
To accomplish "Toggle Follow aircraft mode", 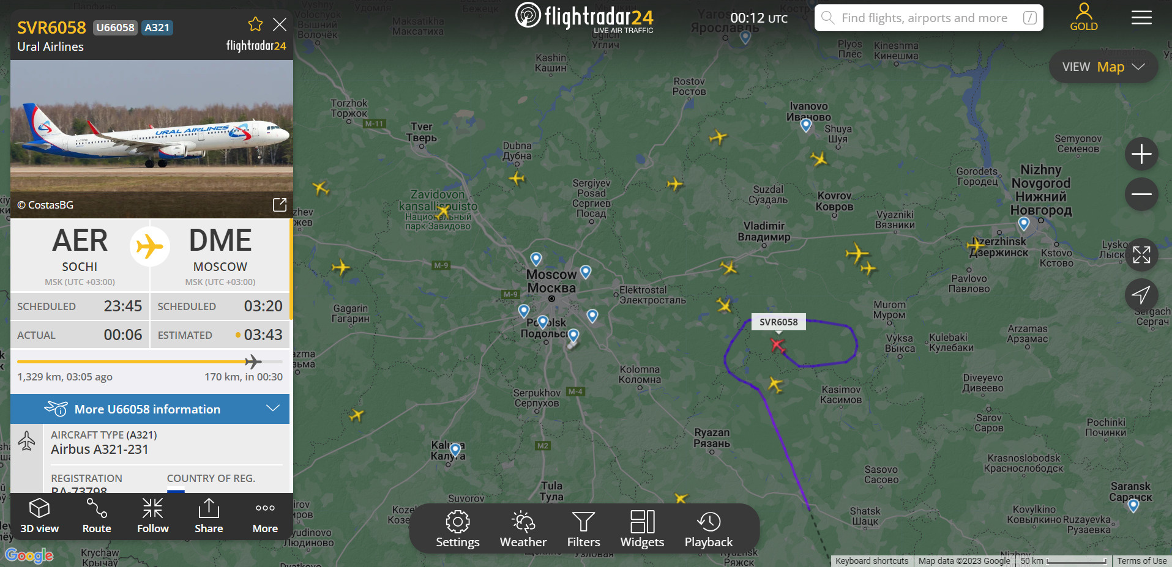I will (x=152, y=516).
